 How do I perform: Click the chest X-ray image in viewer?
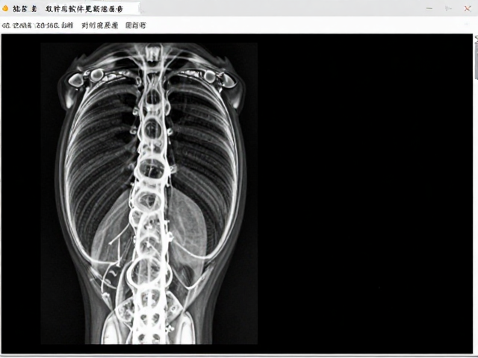point(149,194)
